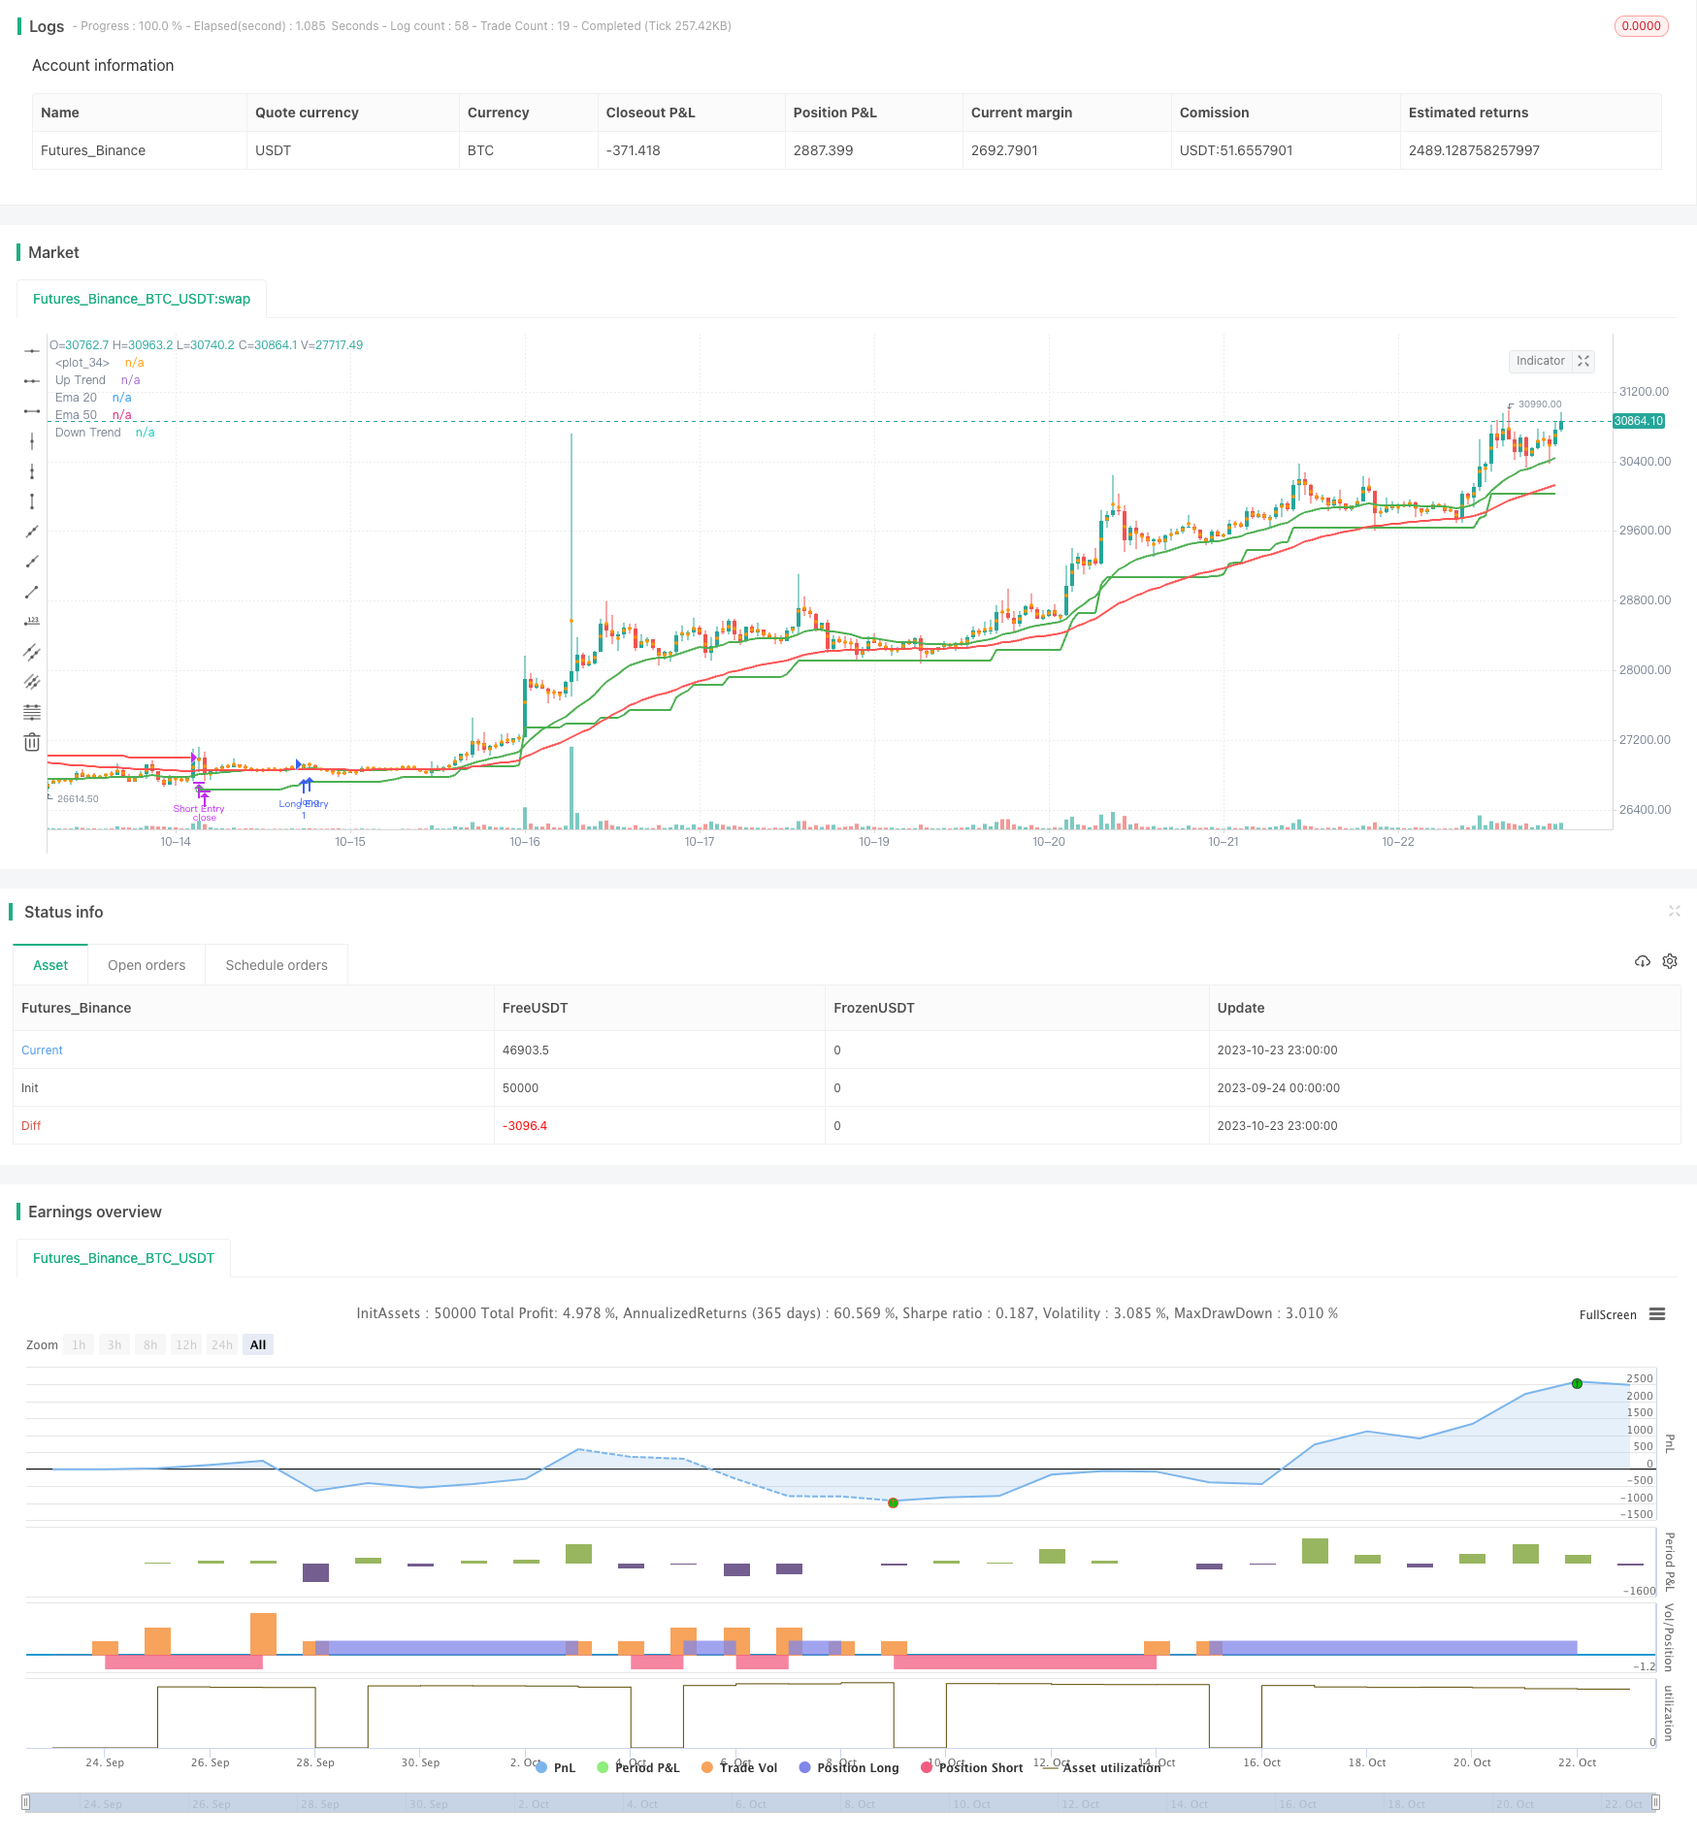
Task: Open the Indicator selector button
Action: click(x=1541, y=361)
